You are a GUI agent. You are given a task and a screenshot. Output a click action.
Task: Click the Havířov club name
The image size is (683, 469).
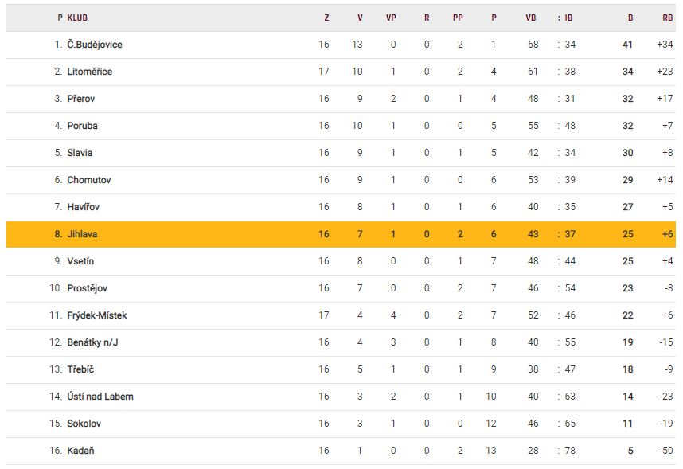pyautogui.click(x=84, y=207)
